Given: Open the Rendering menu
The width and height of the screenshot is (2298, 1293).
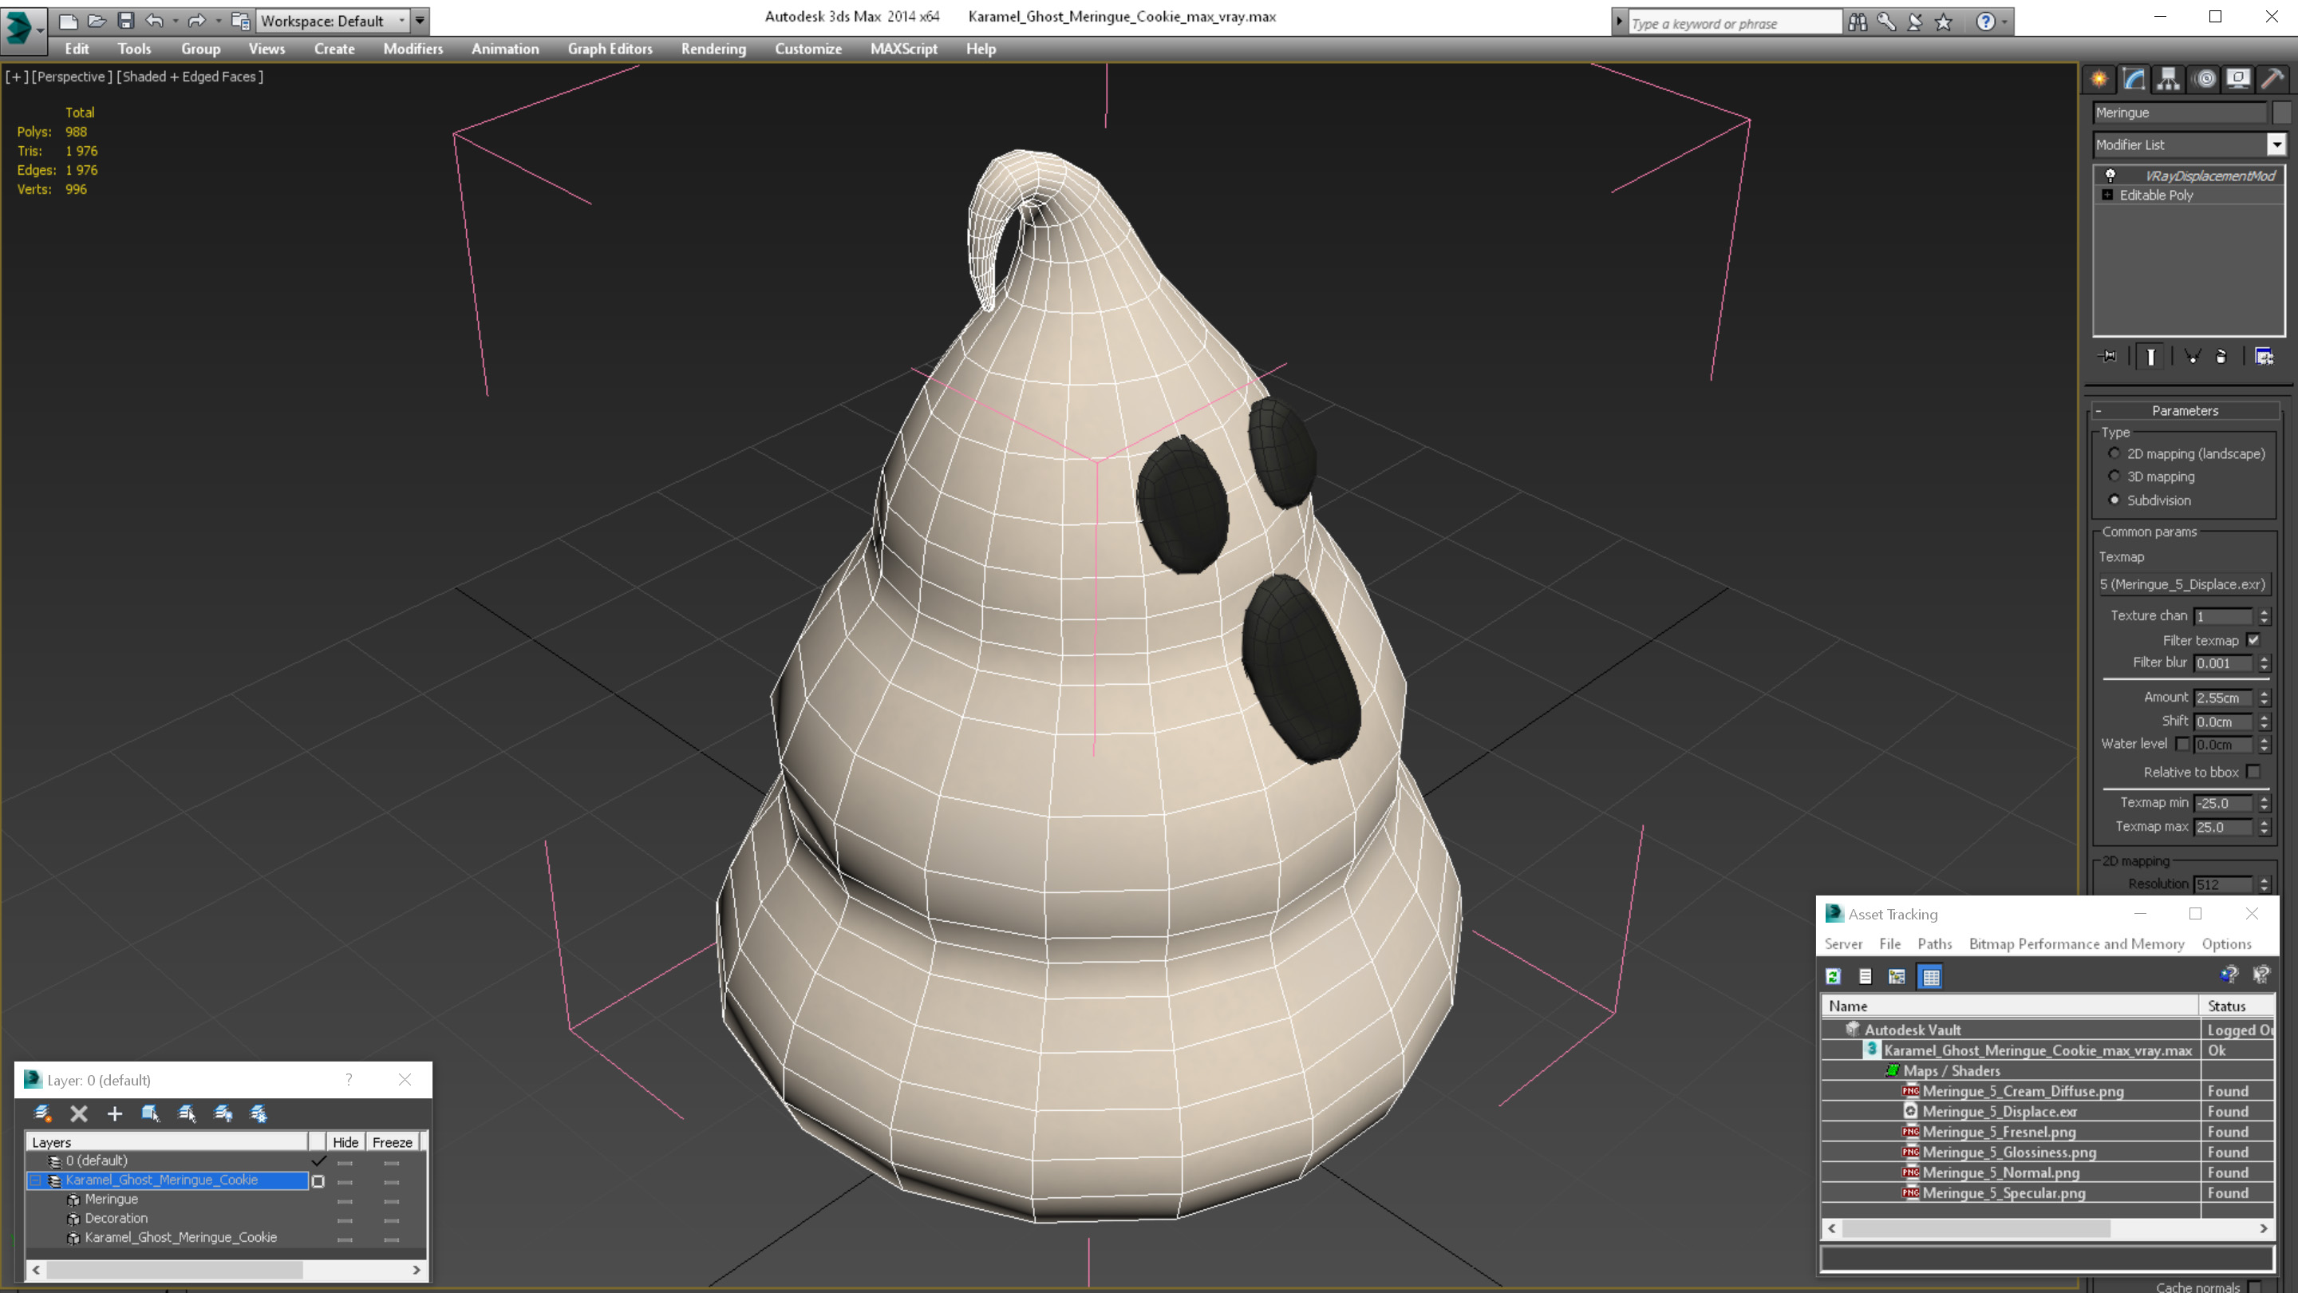Looking at the screenshot, I should click(713, 49).
